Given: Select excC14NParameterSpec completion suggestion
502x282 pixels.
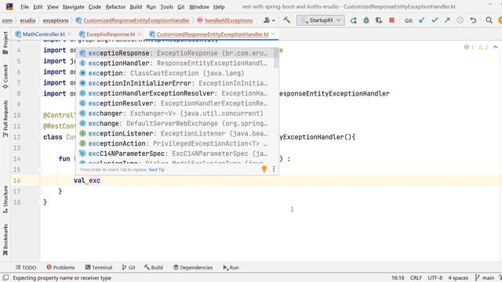Looking at the screenshot, I should 175,154.
